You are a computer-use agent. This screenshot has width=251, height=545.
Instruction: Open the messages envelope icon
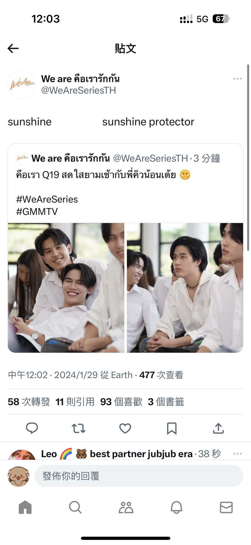226,507
